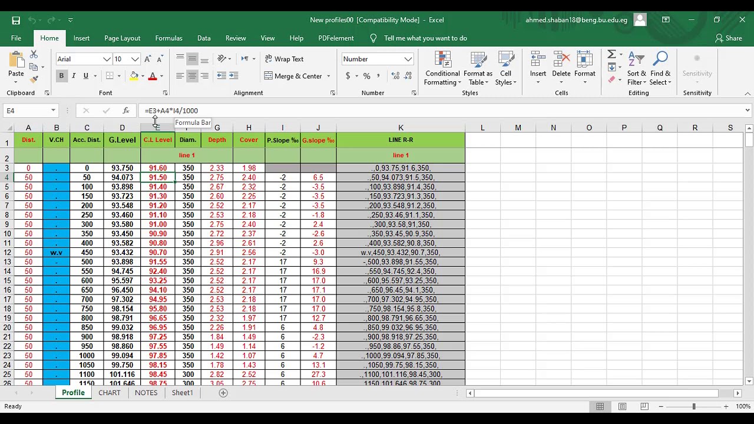This screenshot has width=754, height=424.
Task: Open Font dialog launcher
Action: [x=165, y=93]
